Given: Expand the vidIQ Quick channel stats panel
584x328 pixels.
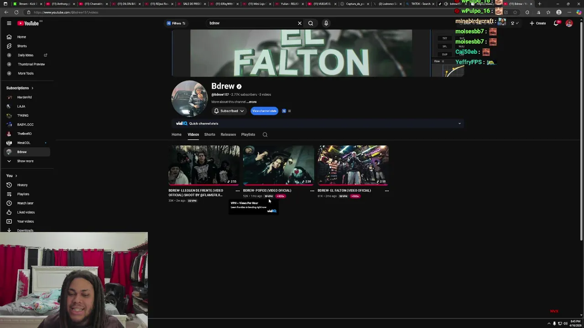Looking at the screenshot, I should click(x=318, y=123).
